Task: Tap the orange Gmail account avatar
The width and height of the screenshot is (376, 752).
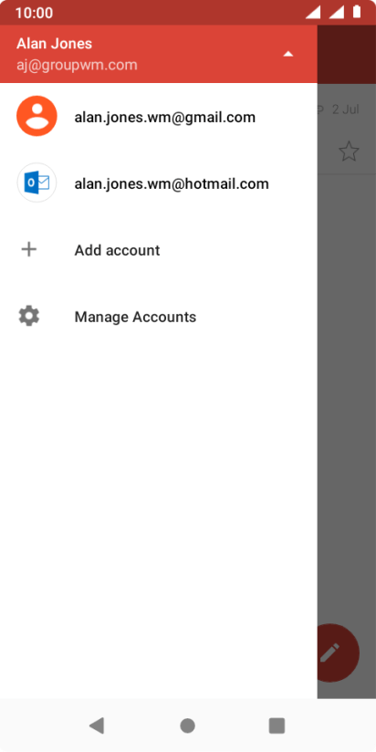Action: [37, 116]
